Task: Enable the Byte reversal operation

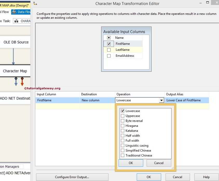Action: [x=123, y=121]
